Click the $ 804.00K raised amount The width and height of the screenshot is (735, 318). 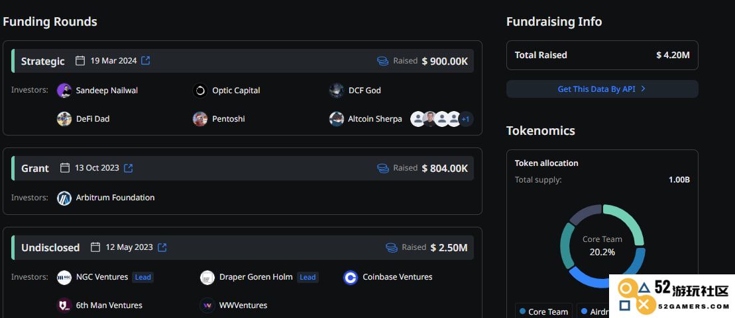445,169
